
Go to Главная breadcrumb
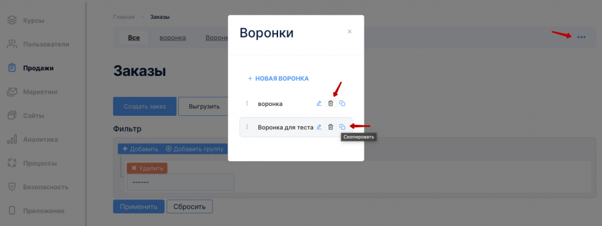(123, 17)
